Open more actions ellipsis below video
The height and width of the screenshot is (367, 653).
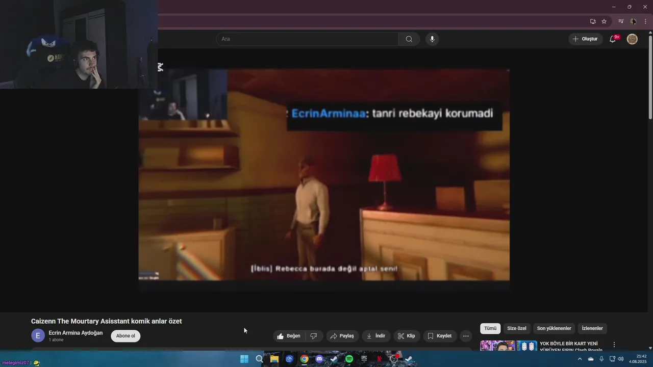click(x=466, y=336)
